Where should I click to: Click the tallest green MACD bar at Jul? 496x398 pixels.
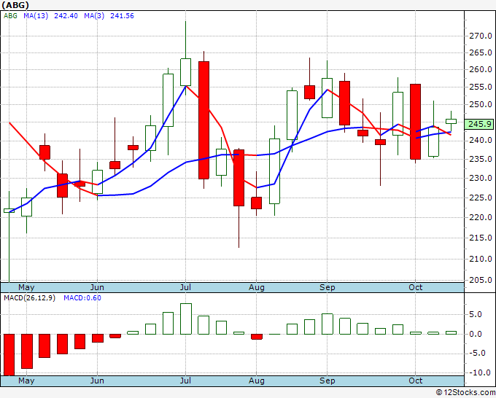coord(186,319)
